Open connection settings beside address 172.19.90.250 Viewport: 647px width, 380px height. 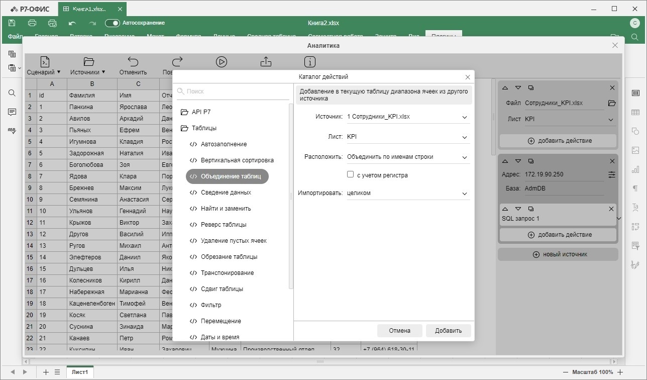coord(611,174)
